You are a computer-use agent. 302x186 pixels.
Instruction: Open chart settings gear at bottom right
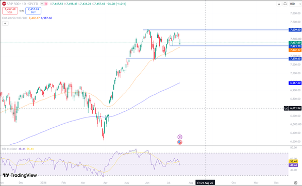coord(296,183)
